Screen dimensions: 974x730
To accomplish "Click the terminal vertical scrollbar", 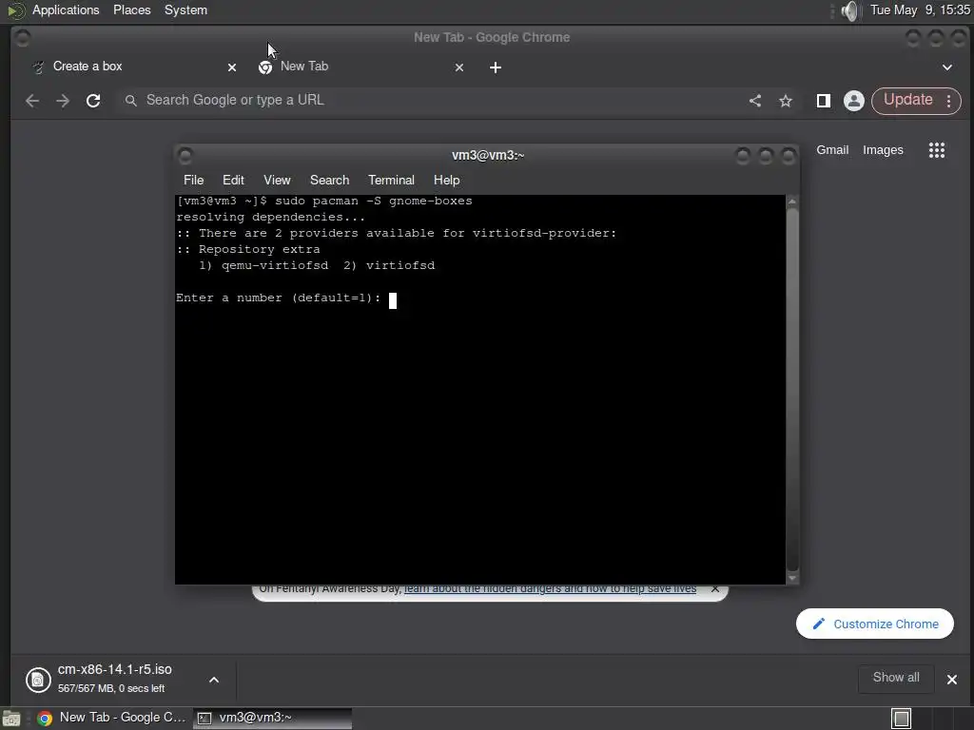I will 792,389.
